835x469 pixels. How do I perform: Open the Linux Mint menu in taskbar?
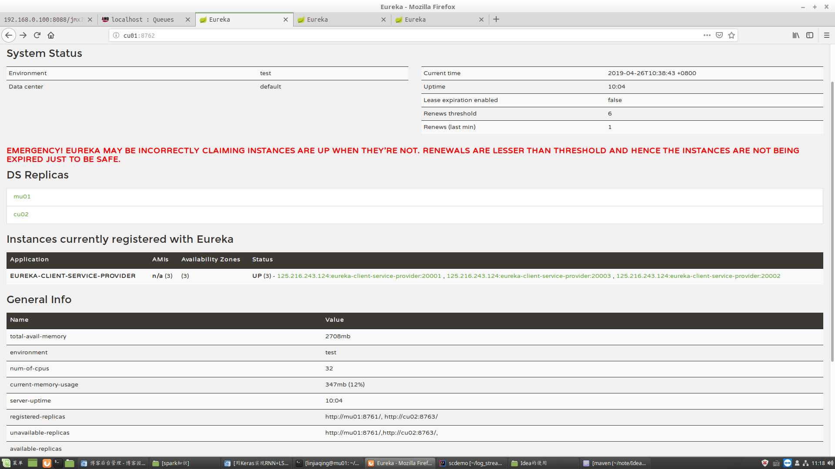(13, 463)
